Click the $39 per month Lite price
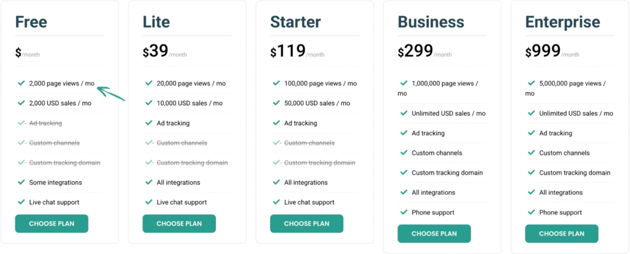Viewport: 630px width, 254px height. pos(165,52)
